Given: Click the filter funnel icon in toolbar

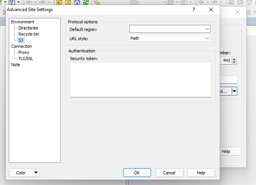Looking at the screenshot, I should [x=12, y=3].
